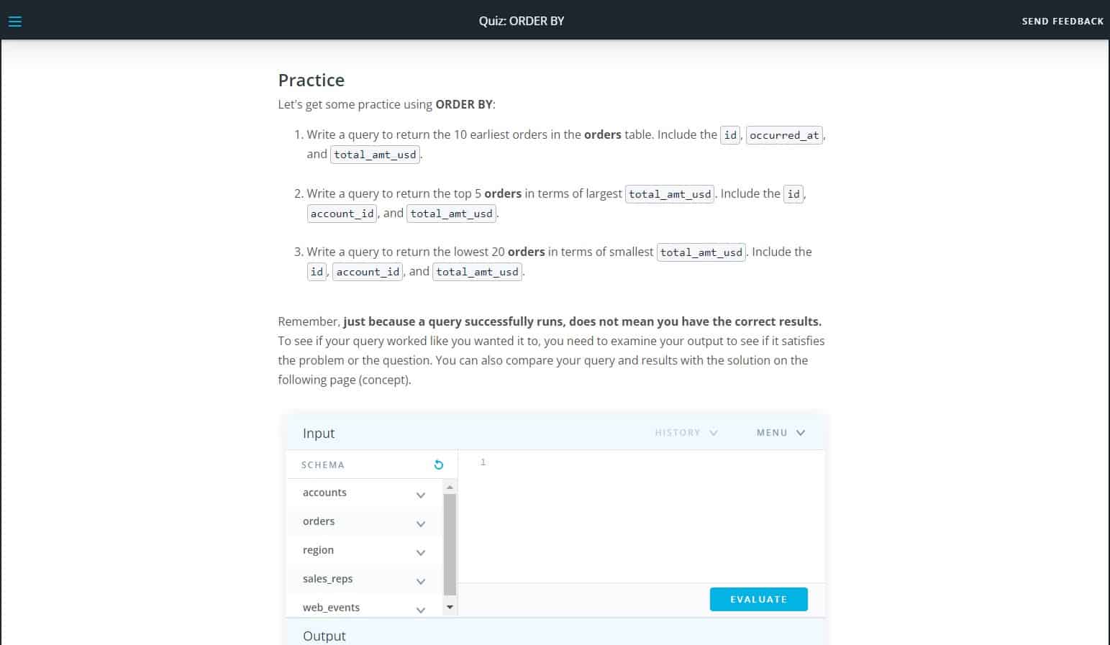Refresh the database schema
Image resolution: width=1110 pixels, height=645 pixels.
click(439, 465)
